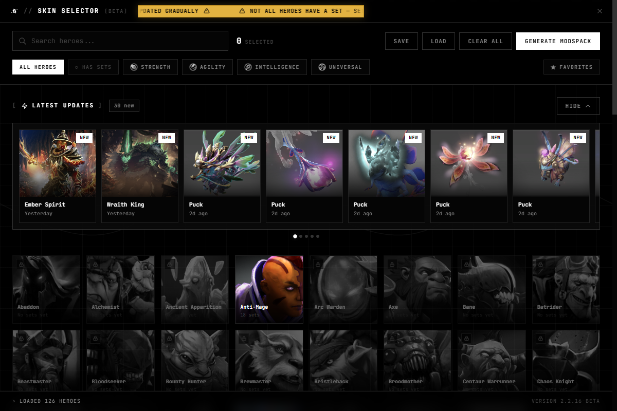
Task: Click the lightning bolt Latest Updates icon
Action: [25, 106]
